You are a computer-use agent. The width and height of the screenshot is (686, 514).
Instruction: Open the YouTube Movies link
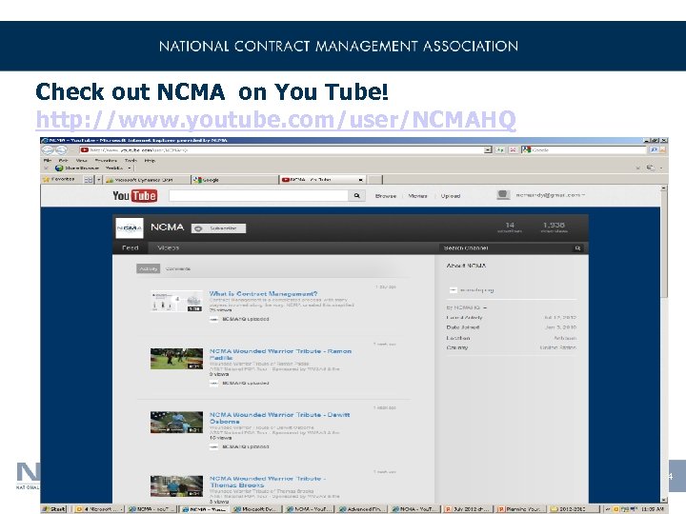pyautogui.click(x=417, y=196)
